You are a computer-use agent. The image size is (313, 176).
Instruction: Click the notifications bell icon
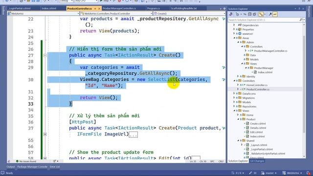pyautogui.click(x=309, y=173)
